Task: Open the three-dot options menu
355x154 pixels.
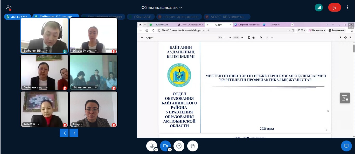Action: [347, 8]
